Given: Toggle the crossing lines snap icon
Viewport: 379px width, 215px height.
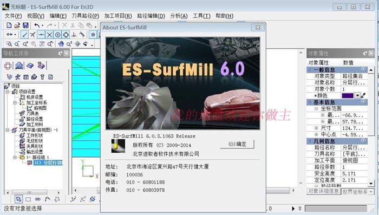Looking at the screenshot, I should point(33,35).
